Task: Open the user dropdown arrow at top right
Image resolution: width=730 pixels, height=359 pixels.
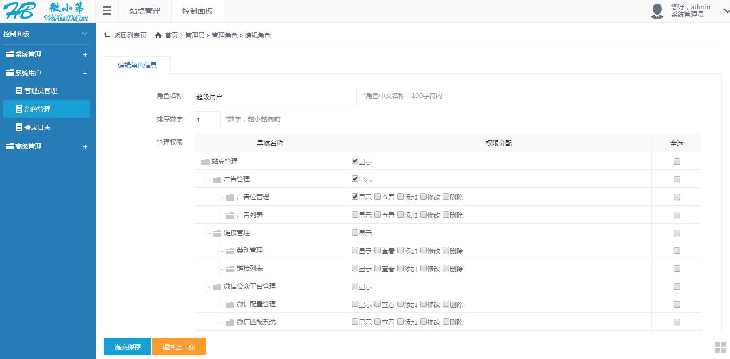Action: (726, 10)
